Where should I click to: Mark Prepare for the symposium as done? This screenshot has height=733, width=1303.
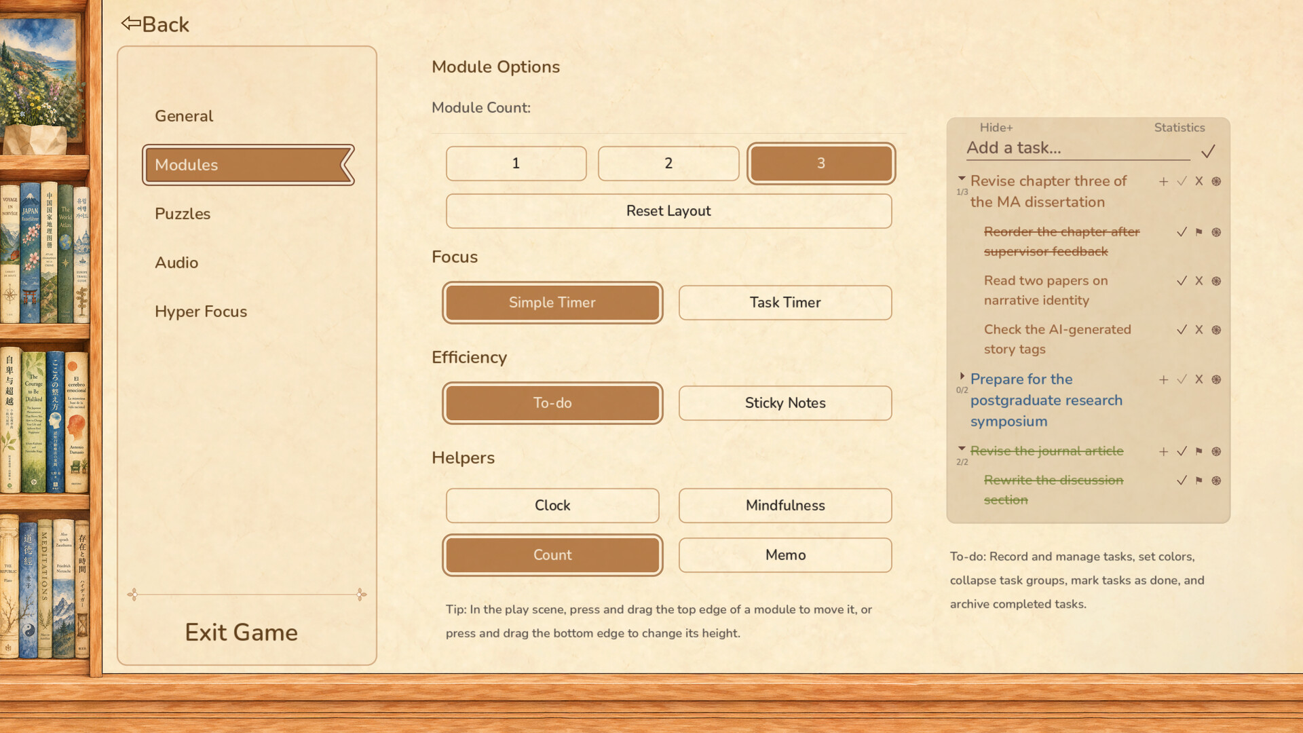[x=1182, y=379]
